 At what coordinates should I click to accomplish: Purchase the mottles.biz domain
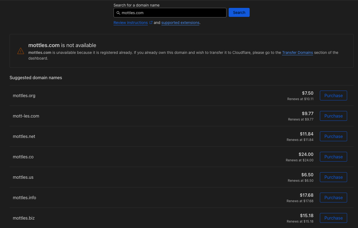coord(333,218)
